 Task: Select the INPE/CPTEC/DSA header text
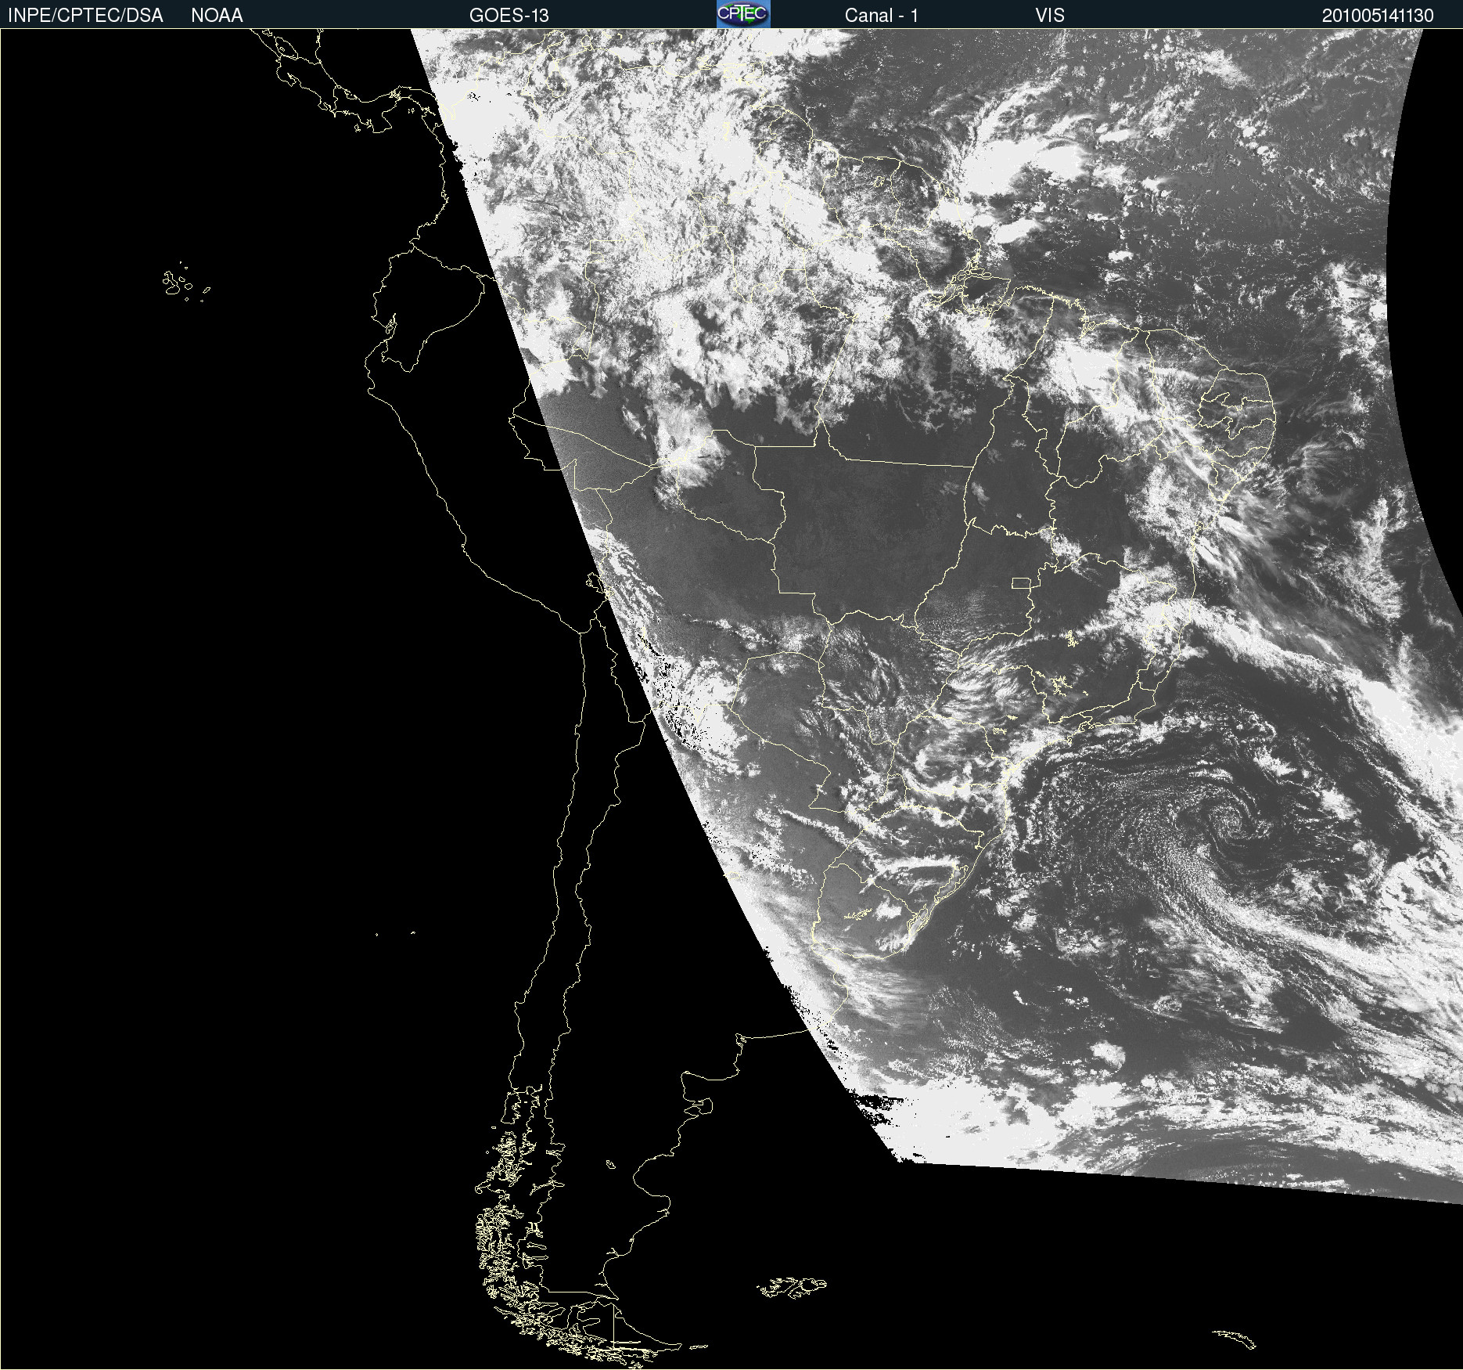click(85, 16)
